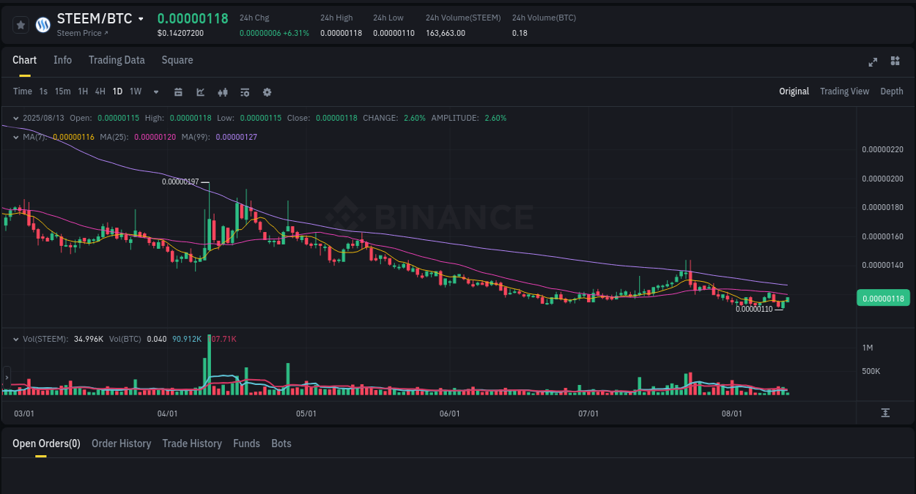This screenshot has width=916, height=494.
Task: Open chart settings gear icon
Action: [267, 92]
